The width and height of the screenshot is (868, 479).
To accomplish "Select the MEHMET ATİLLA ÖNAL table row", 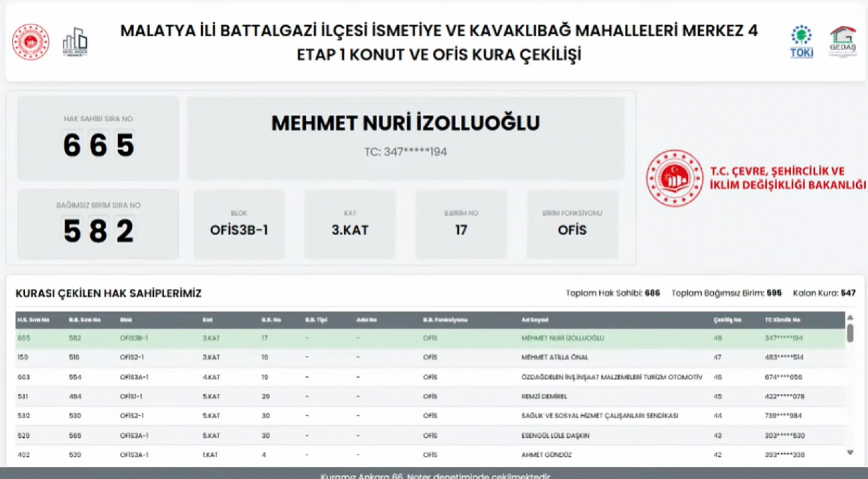I will point(361,357).
